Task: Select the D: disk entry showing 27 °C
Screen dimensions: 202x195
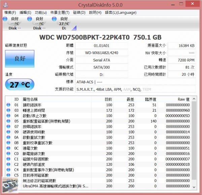Action: (64, 24)
